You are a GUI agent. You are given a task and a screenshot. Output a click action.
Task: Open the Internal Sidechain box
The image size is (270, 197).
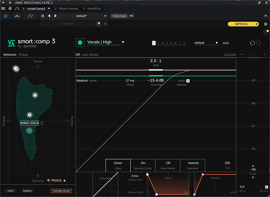[193, 165]
